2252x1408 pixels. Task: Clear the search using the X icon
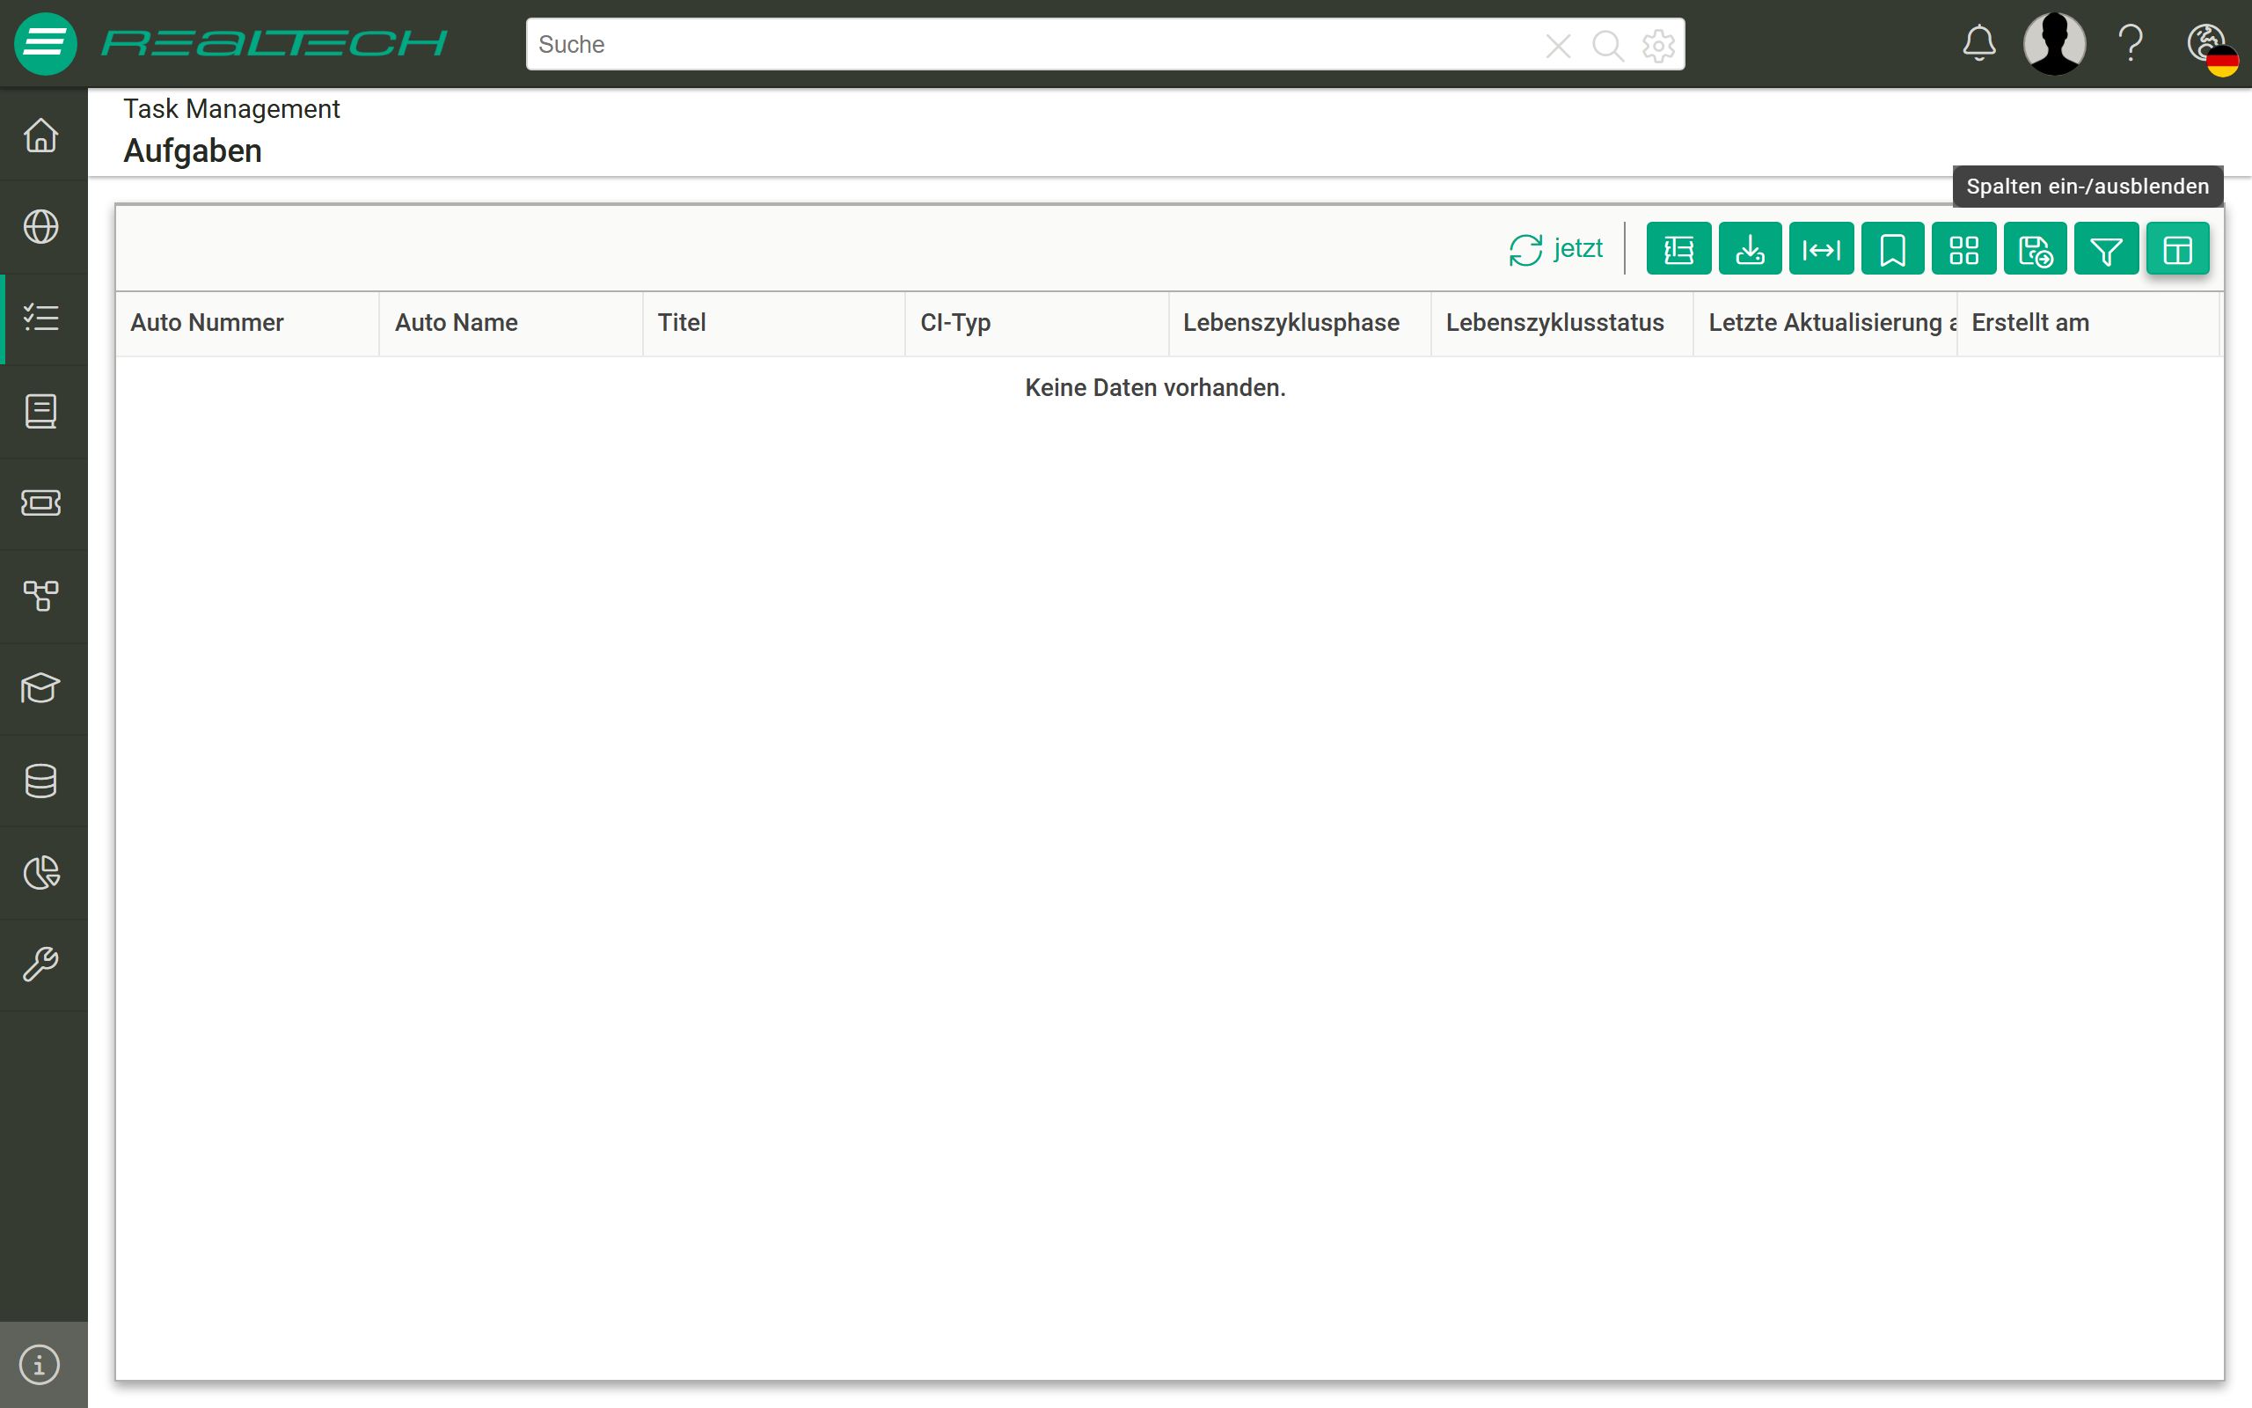coord(1558,45)
